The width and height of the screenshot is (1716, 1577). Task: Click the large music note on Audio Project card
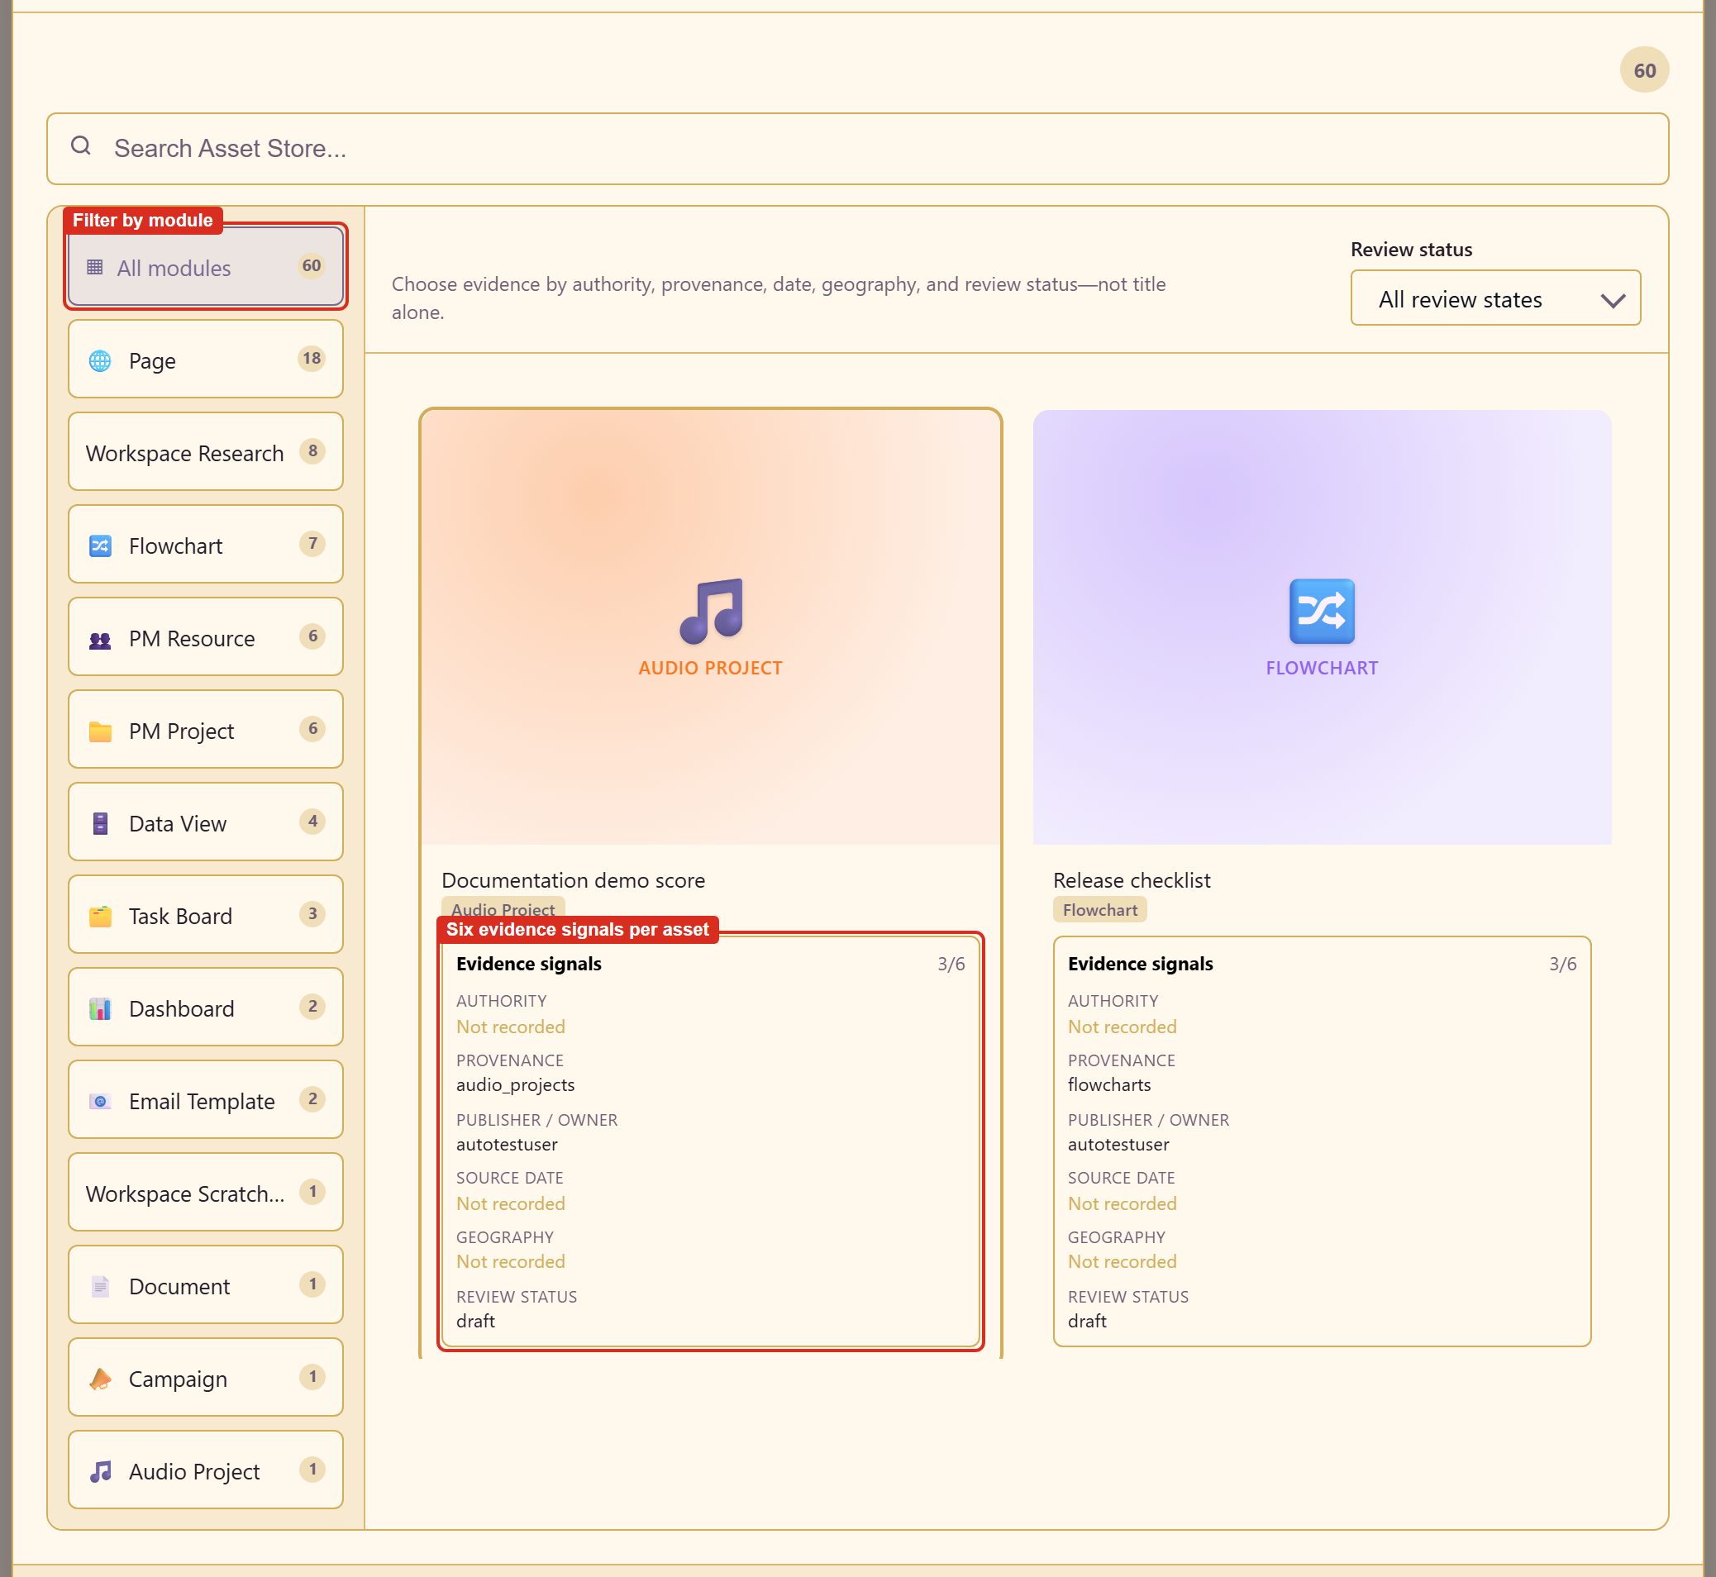[x=711, y=611]
